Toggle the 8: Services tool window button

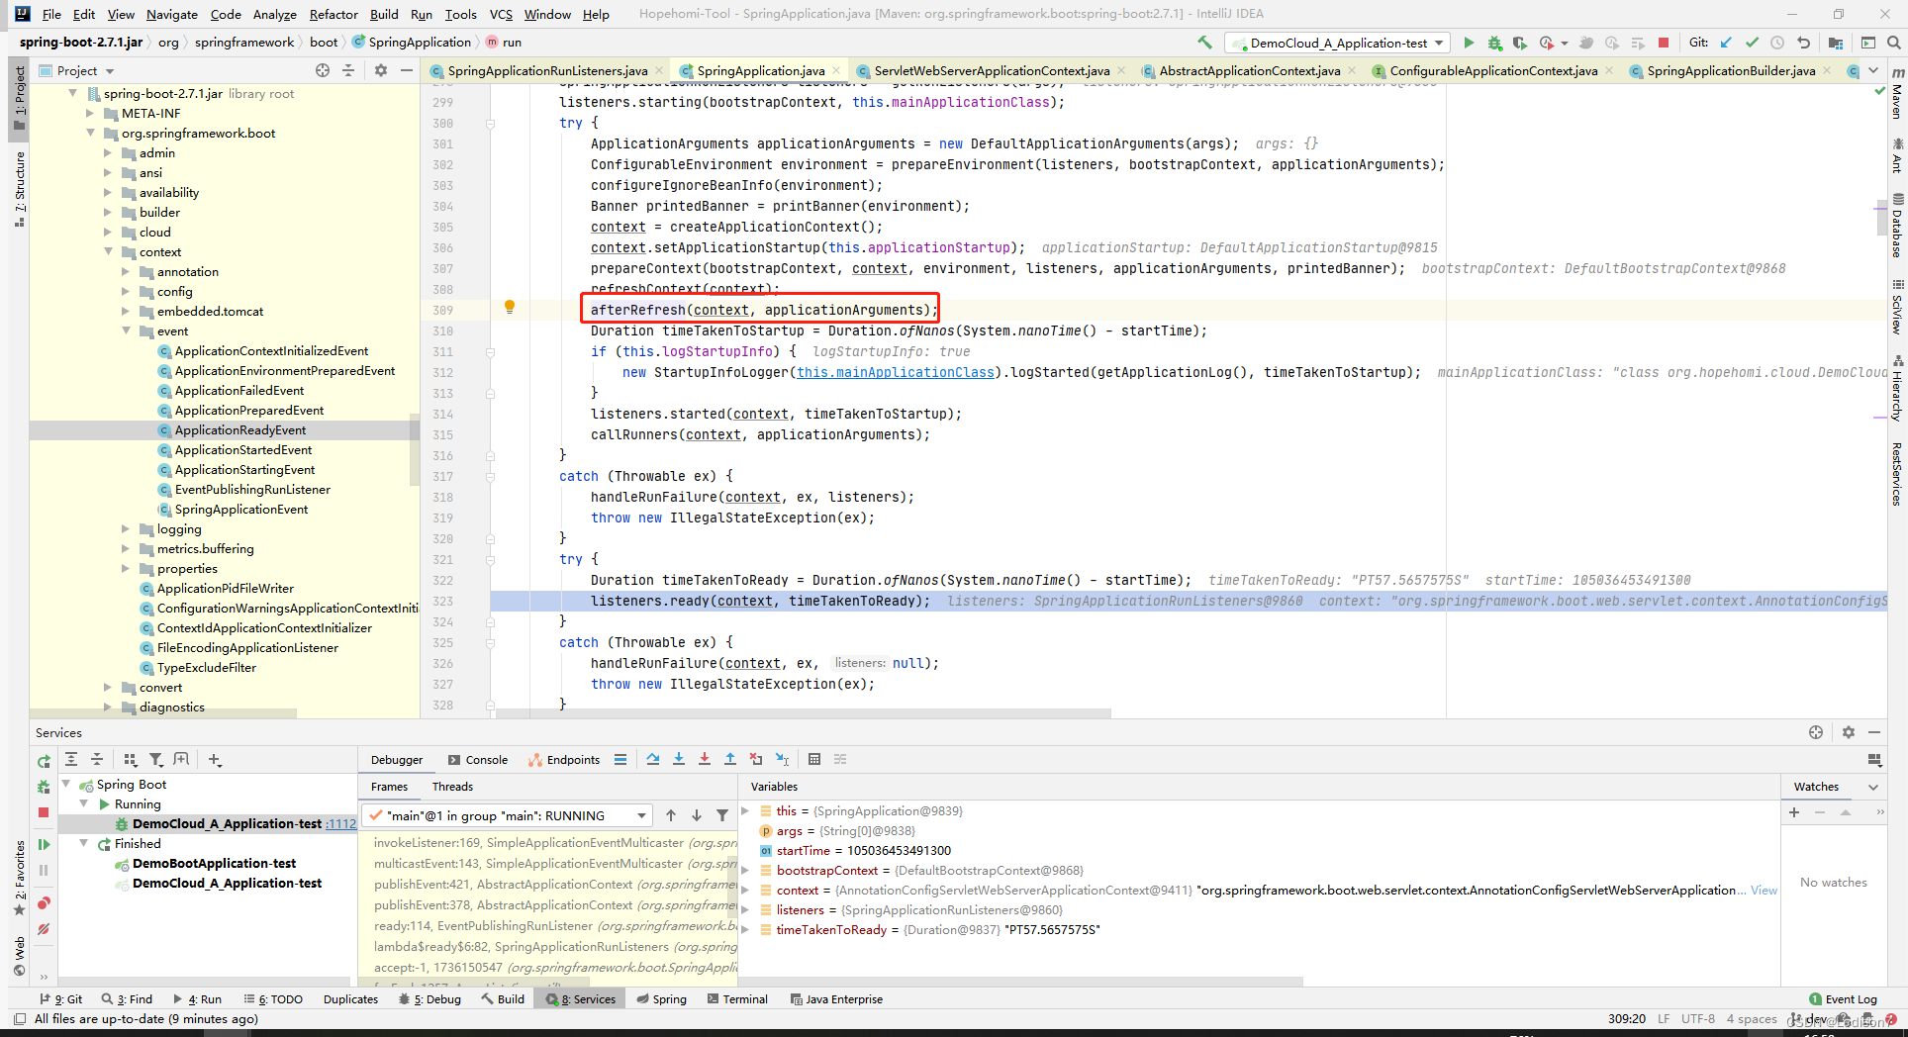580,999
